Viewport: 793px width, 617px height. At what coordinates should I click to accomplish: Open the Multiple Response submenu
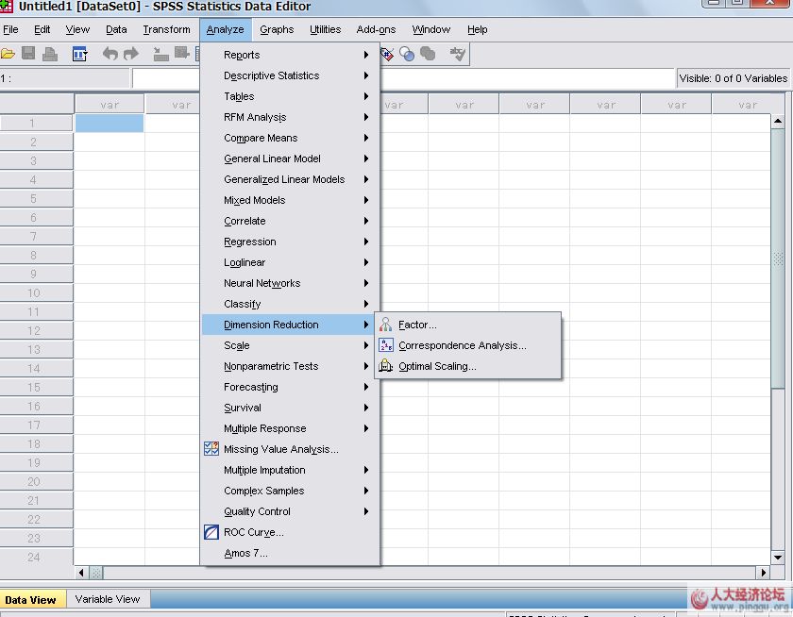point(291,428)
